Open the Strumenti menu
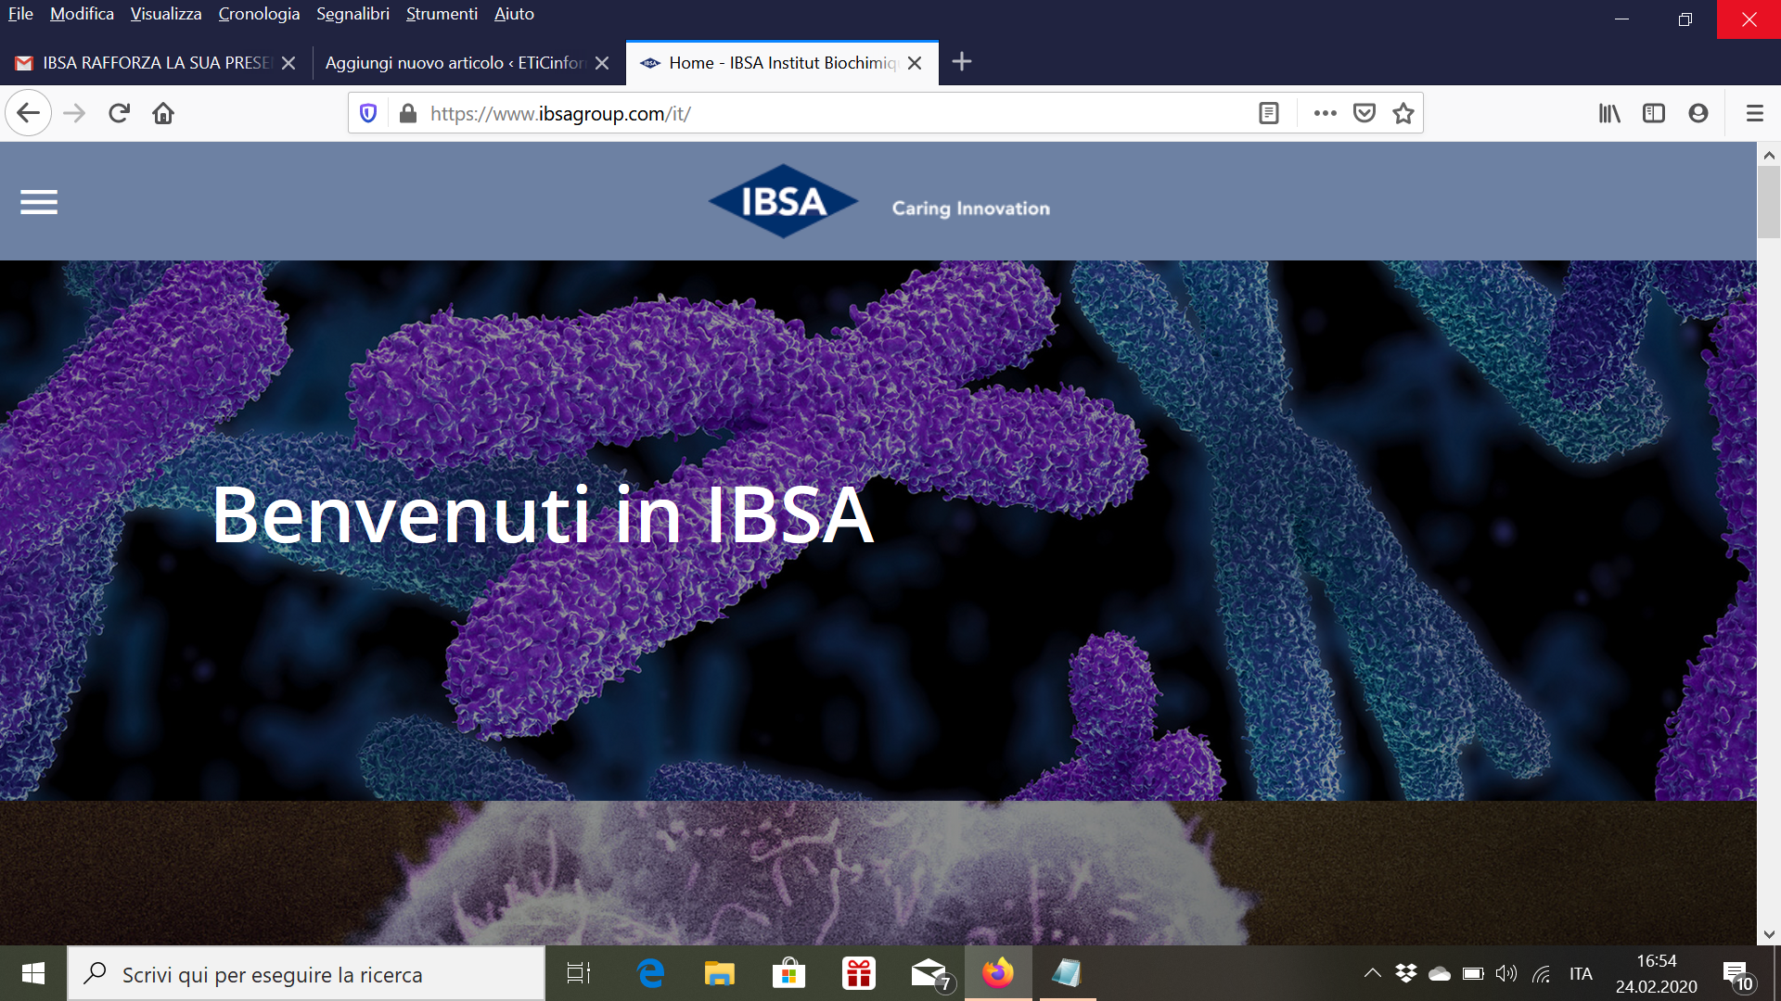Image resolution: width=1781 pixels, height=1001 pixels. [x=442, y=14]
